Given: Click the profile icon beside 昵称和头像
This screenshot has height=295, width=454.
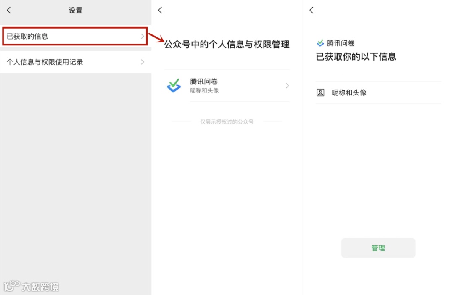Looking at the screenshot, I should 320,92.
